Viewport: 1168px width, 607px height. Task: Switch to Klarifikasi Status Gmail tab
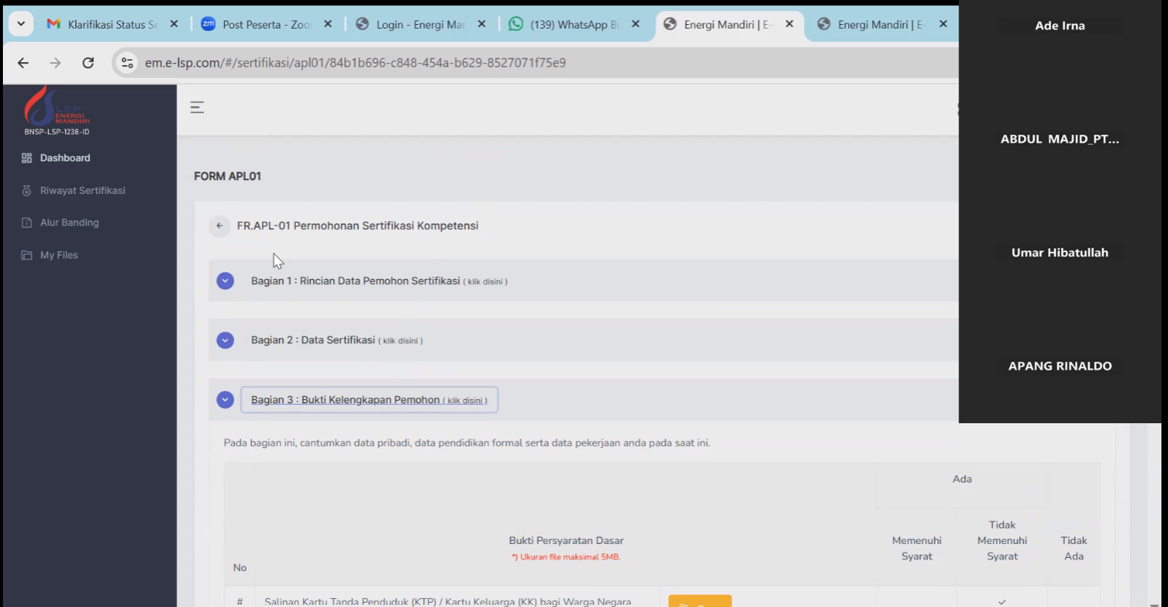(112, 24)
